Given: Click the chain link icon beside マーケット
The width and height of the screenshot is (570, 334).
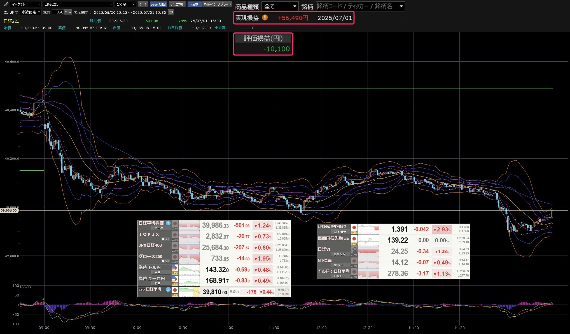Looking at the screenshot, I should pyautogui.click(x=6, y=4).
